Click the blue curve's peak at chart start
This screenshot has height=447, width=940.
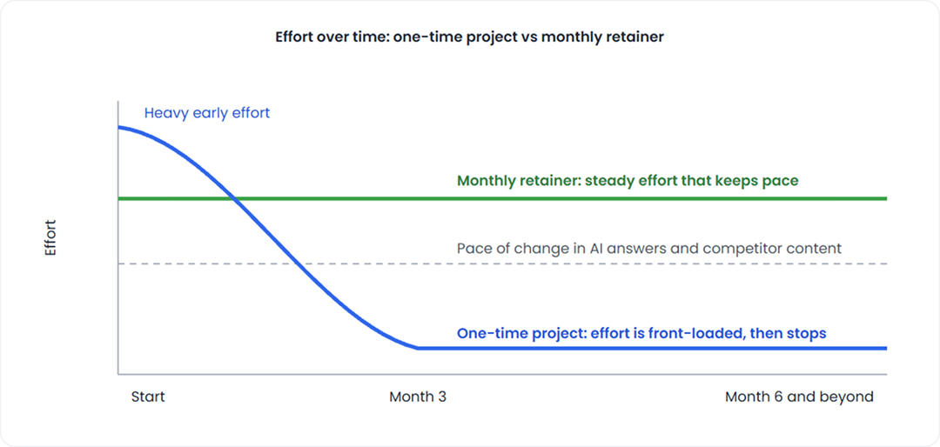120,128
